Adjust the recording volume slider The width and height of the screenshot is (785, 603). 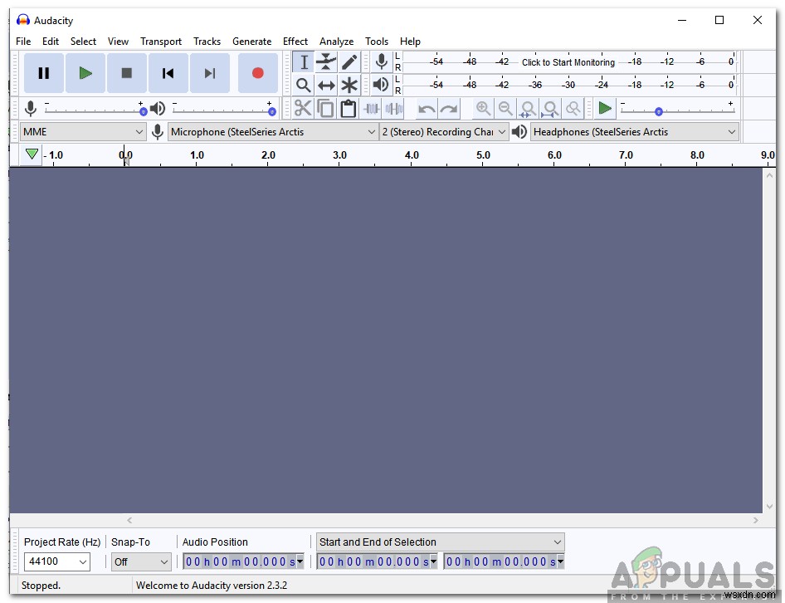(91, 108)
